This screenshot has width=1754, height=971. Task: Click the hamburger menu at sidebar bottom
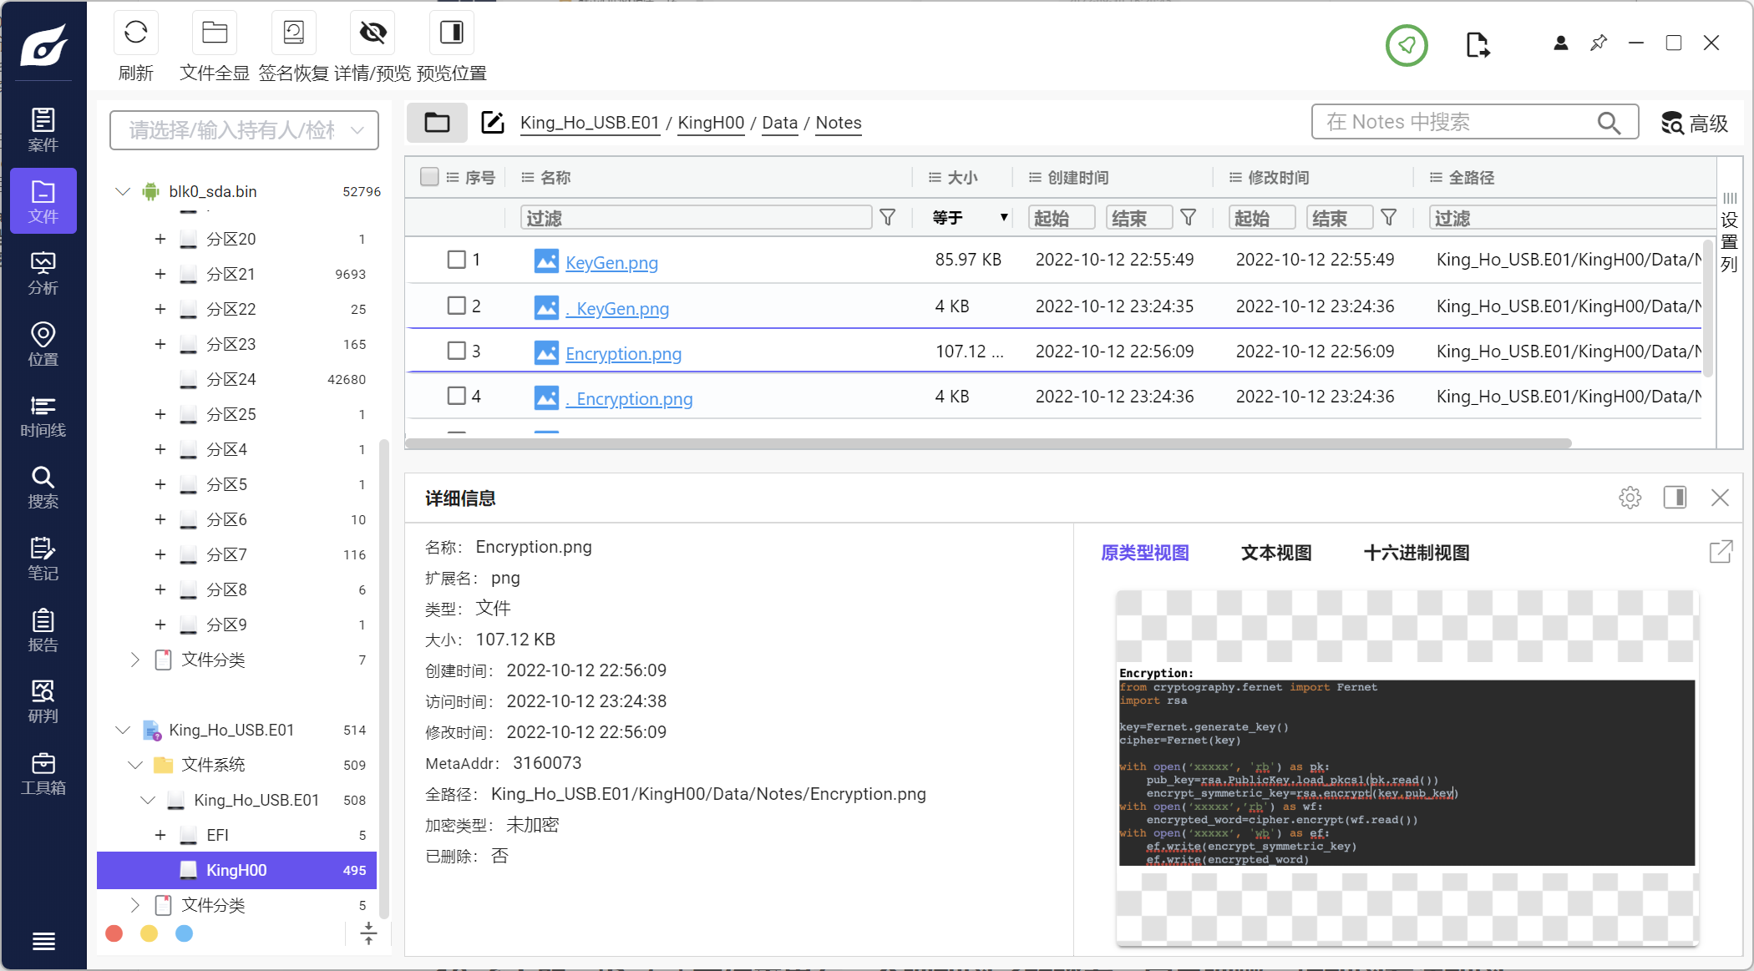(43, 941)
